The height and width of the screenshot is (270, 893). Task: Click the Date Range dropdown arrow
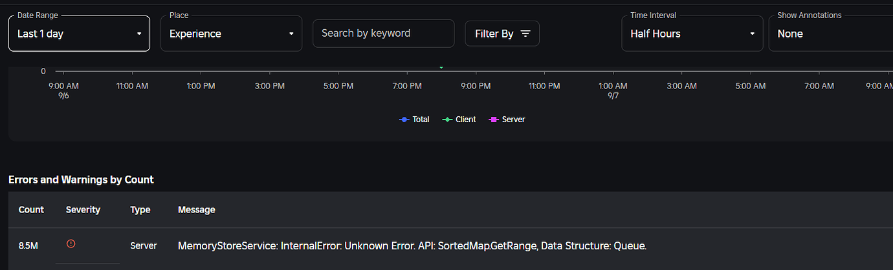coord(139,34)
